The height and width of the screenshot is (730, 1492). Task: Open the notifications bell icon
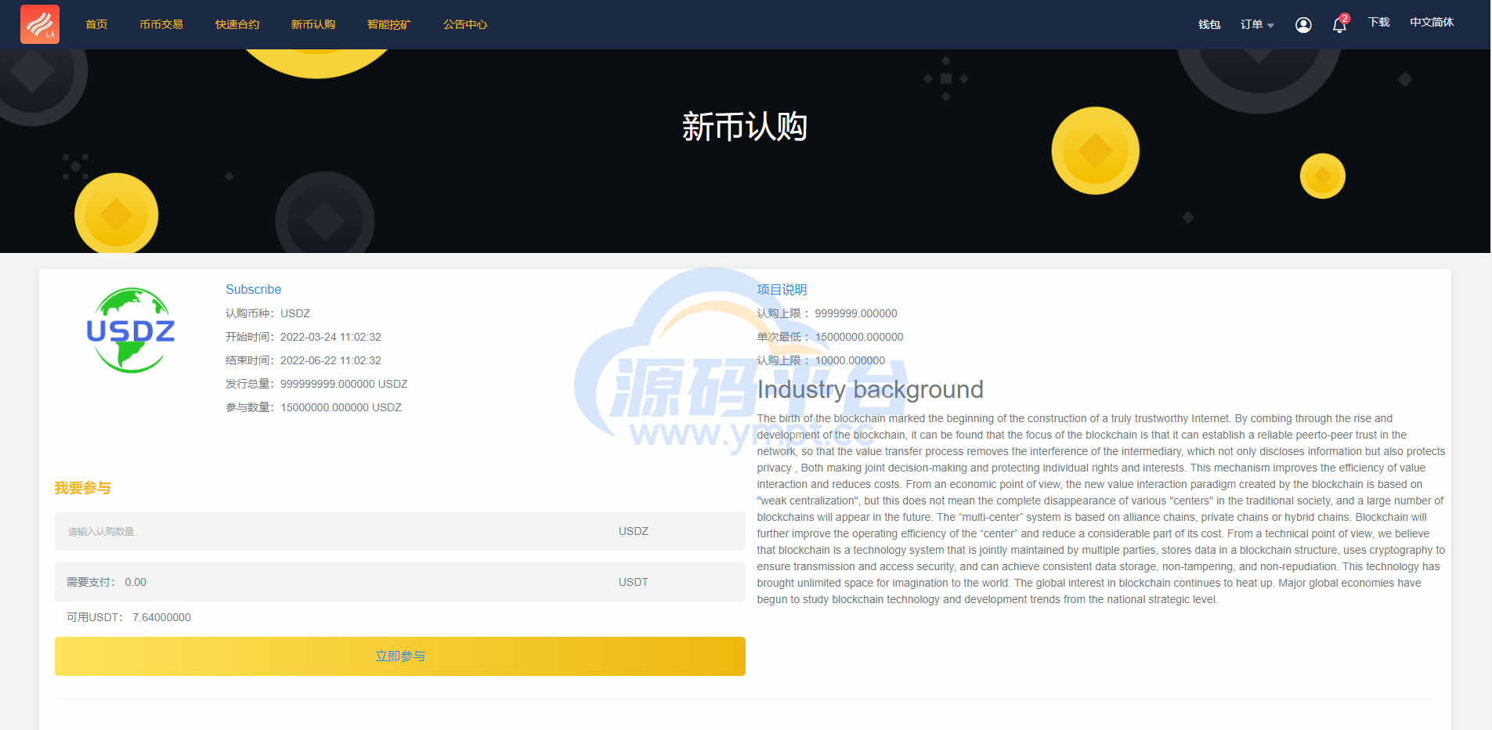tap(1339, 25)
